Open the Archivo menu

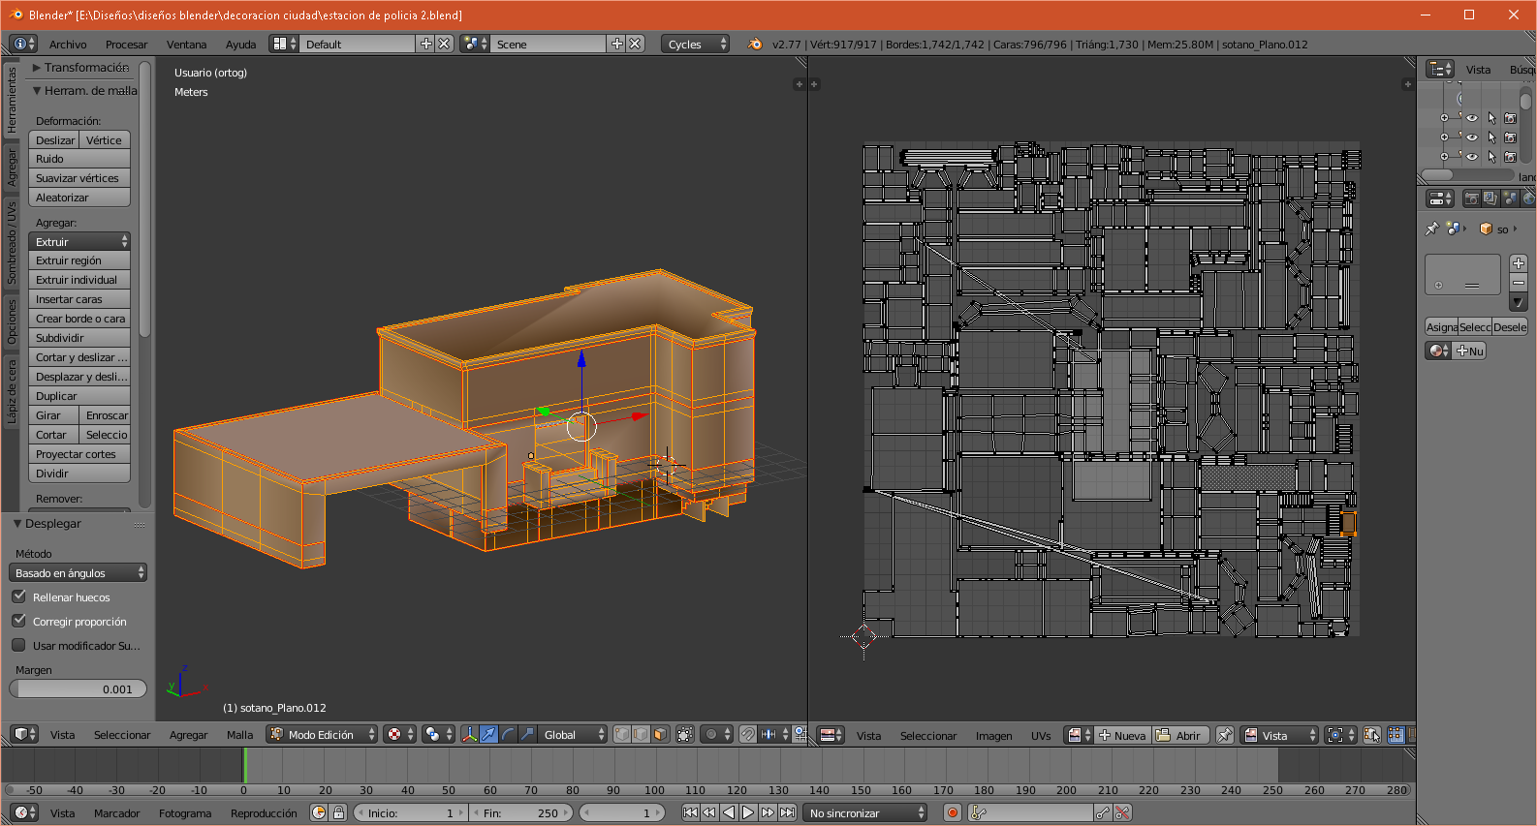[x=68, y=45]
